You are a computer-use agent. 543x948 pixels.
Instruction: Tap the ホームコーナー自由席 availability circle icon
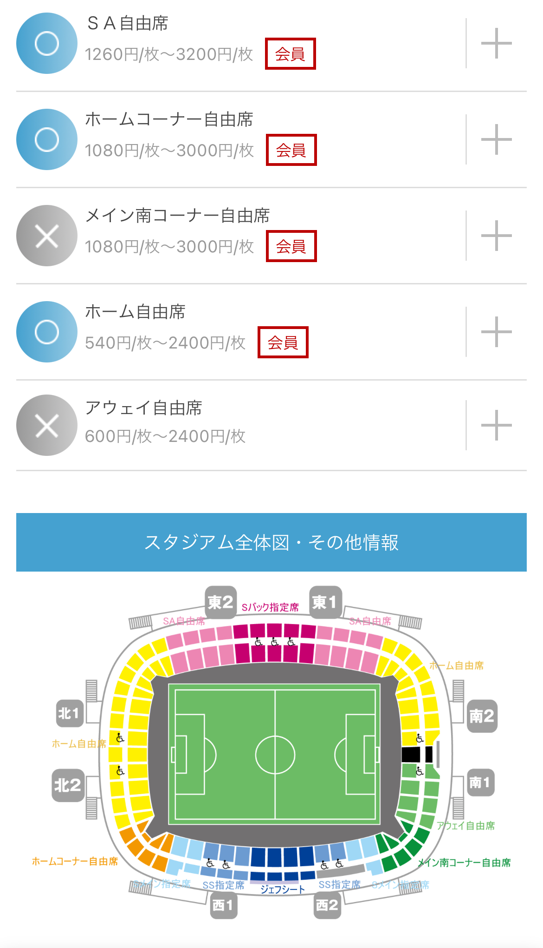47,139
